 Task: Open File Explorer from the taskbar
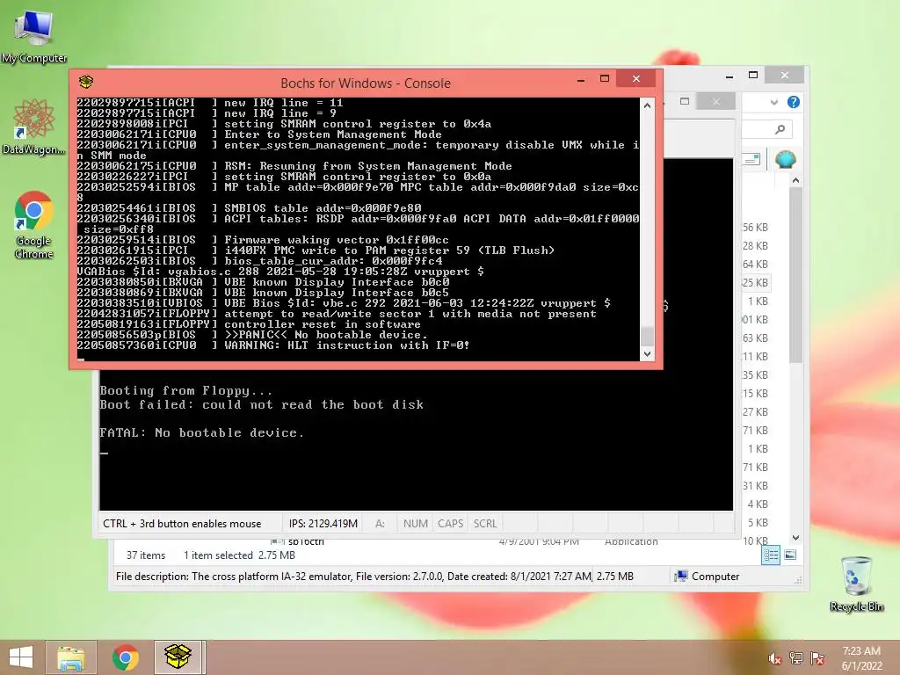point(70,657)
